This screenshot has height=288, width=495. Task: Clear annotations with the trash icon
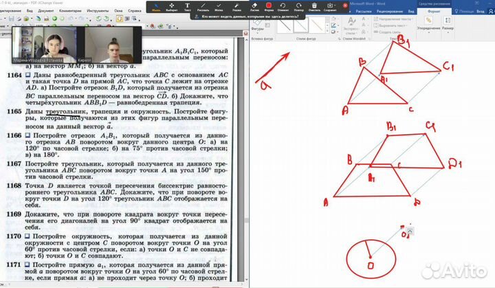[x=313, y=6]
